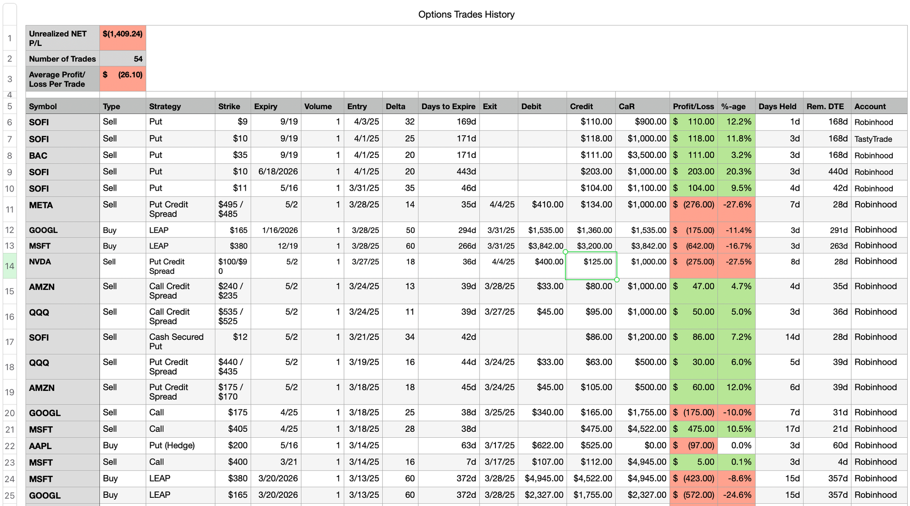Click the Number of Trades value 54
910x506 pixels.
pyautogui.click(x=123, y=59)
